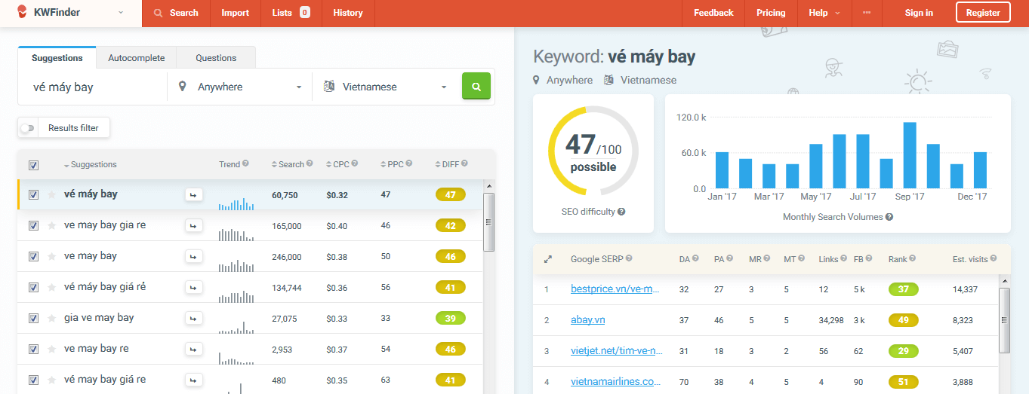
Task: Click the Trend column help icon
Action: (x=245, y=163)
